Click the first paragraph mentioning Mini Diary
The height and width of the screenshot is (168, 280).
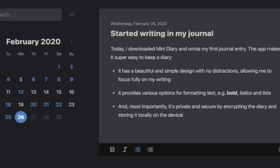tap(194, 53)
